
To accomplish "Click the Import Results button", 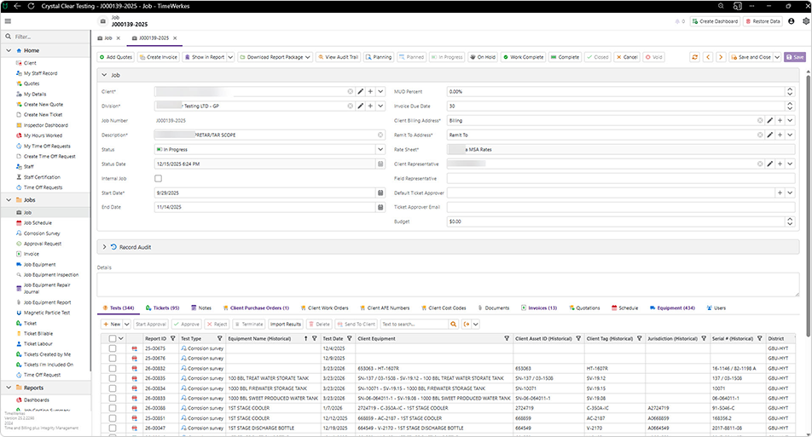I will click(x=286, y=325).
